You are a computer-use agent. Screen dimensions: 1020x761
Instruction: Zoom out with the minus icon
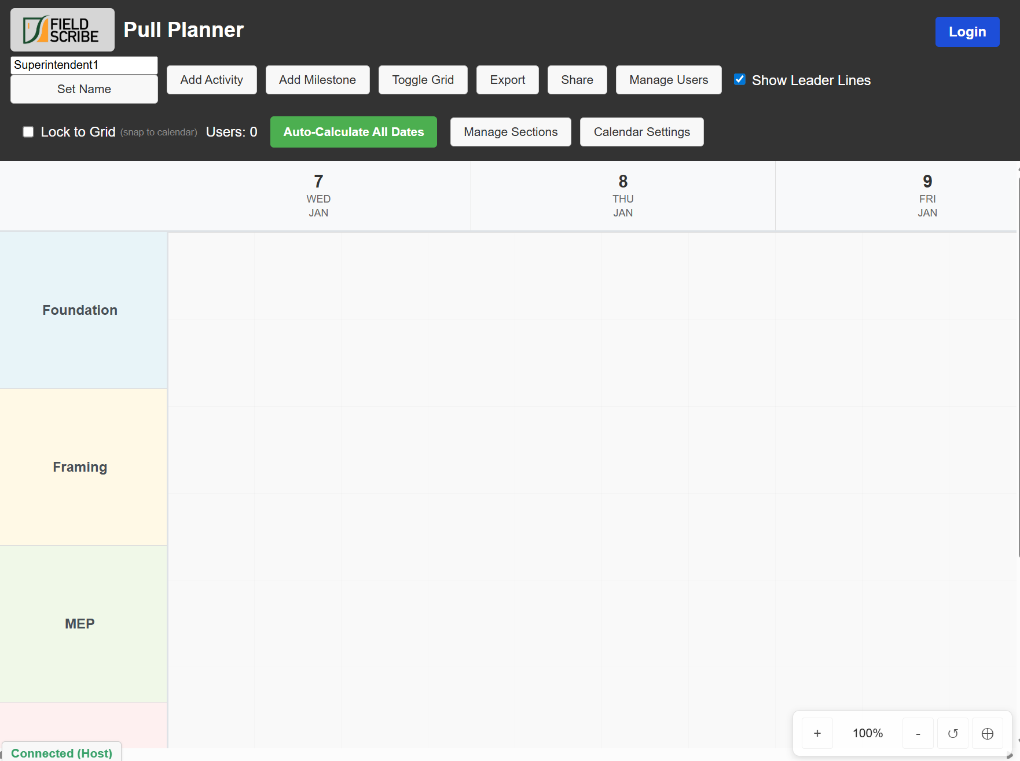(918, 733)
